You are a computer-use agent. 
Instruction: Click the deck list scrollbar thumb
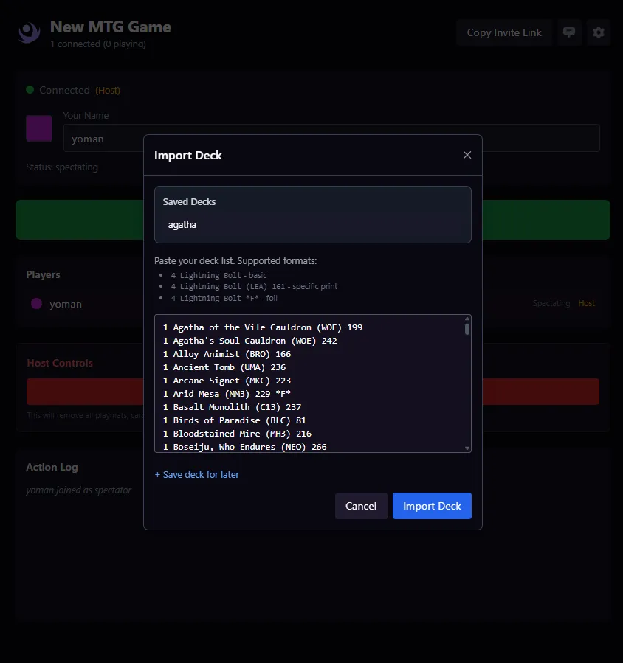467,330
